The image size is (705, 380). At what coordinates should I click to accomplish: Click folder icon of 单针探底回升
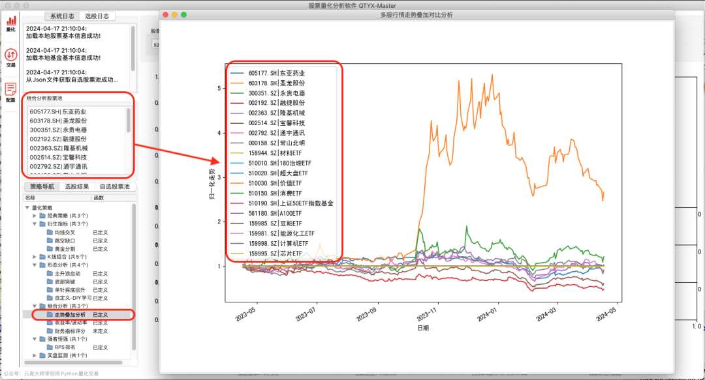[50, 289]
